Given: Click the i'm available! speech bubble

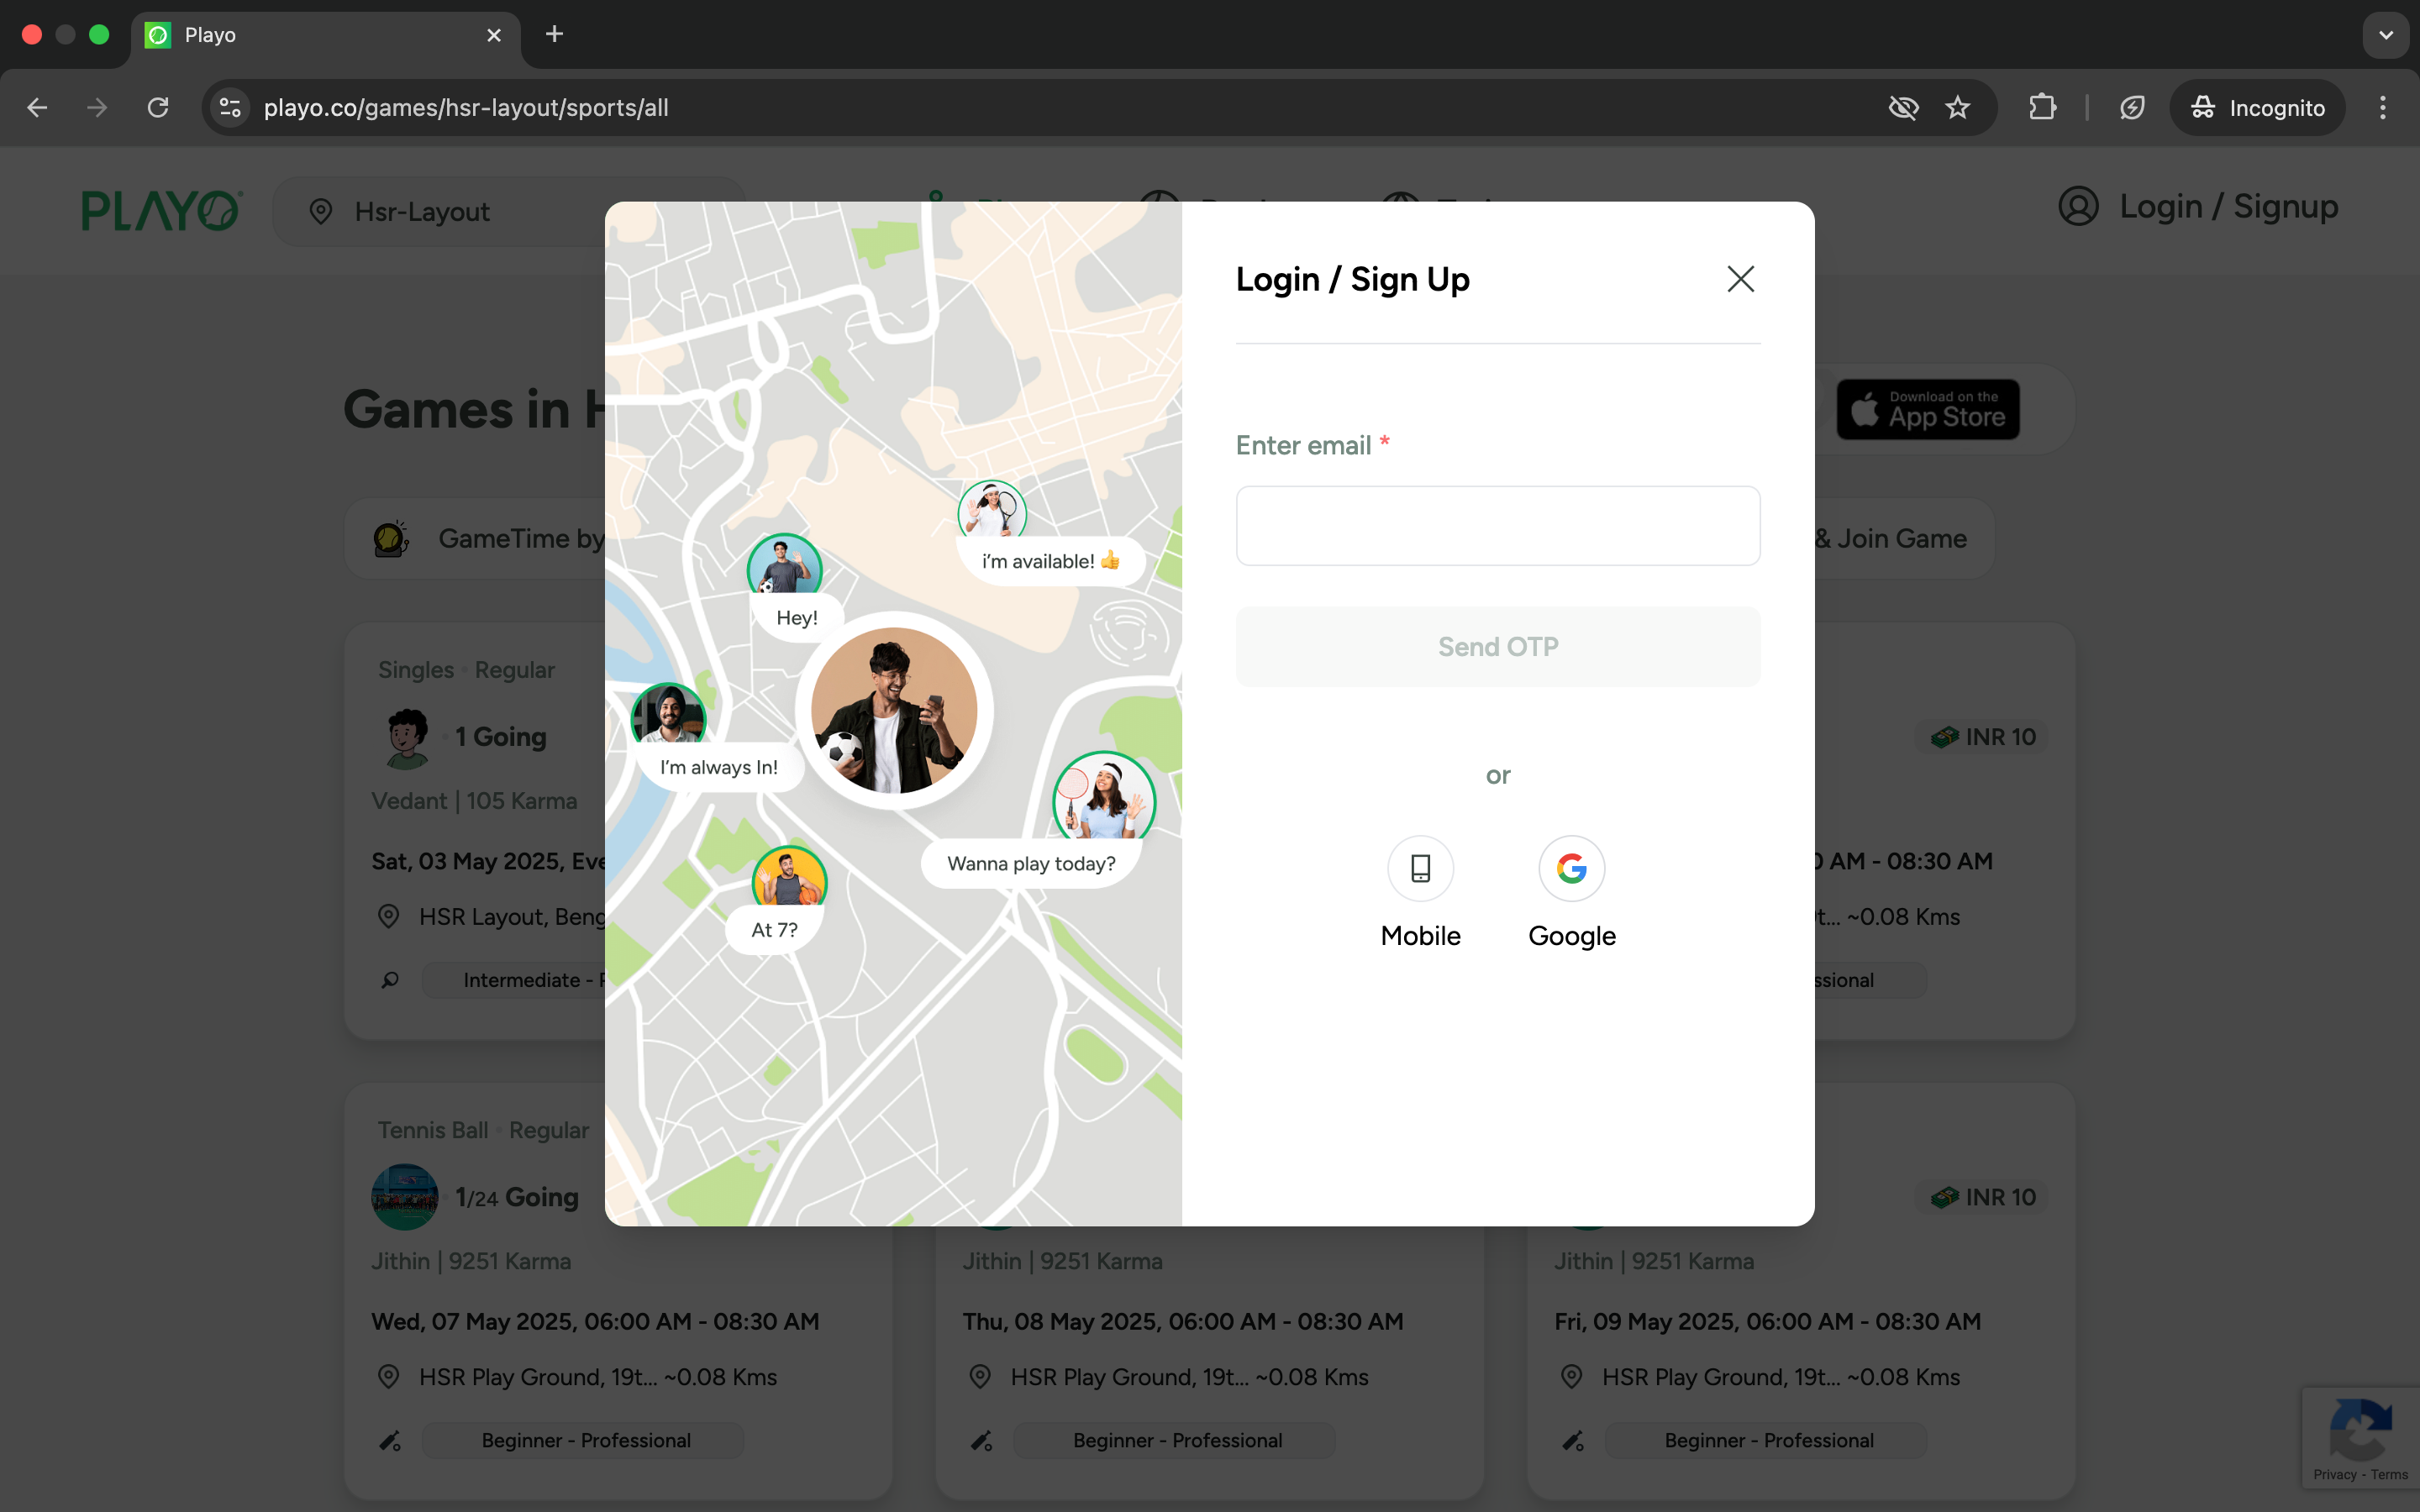Looking at the screenshot, I should click(x=1050, y=561).
